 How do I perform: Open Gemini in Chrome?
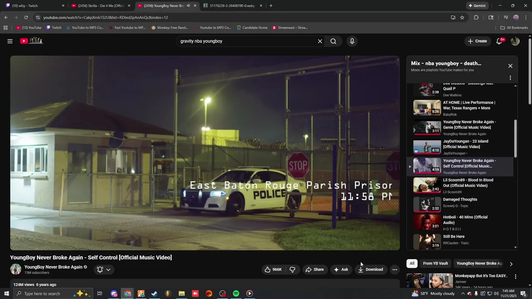pos(477,6)
